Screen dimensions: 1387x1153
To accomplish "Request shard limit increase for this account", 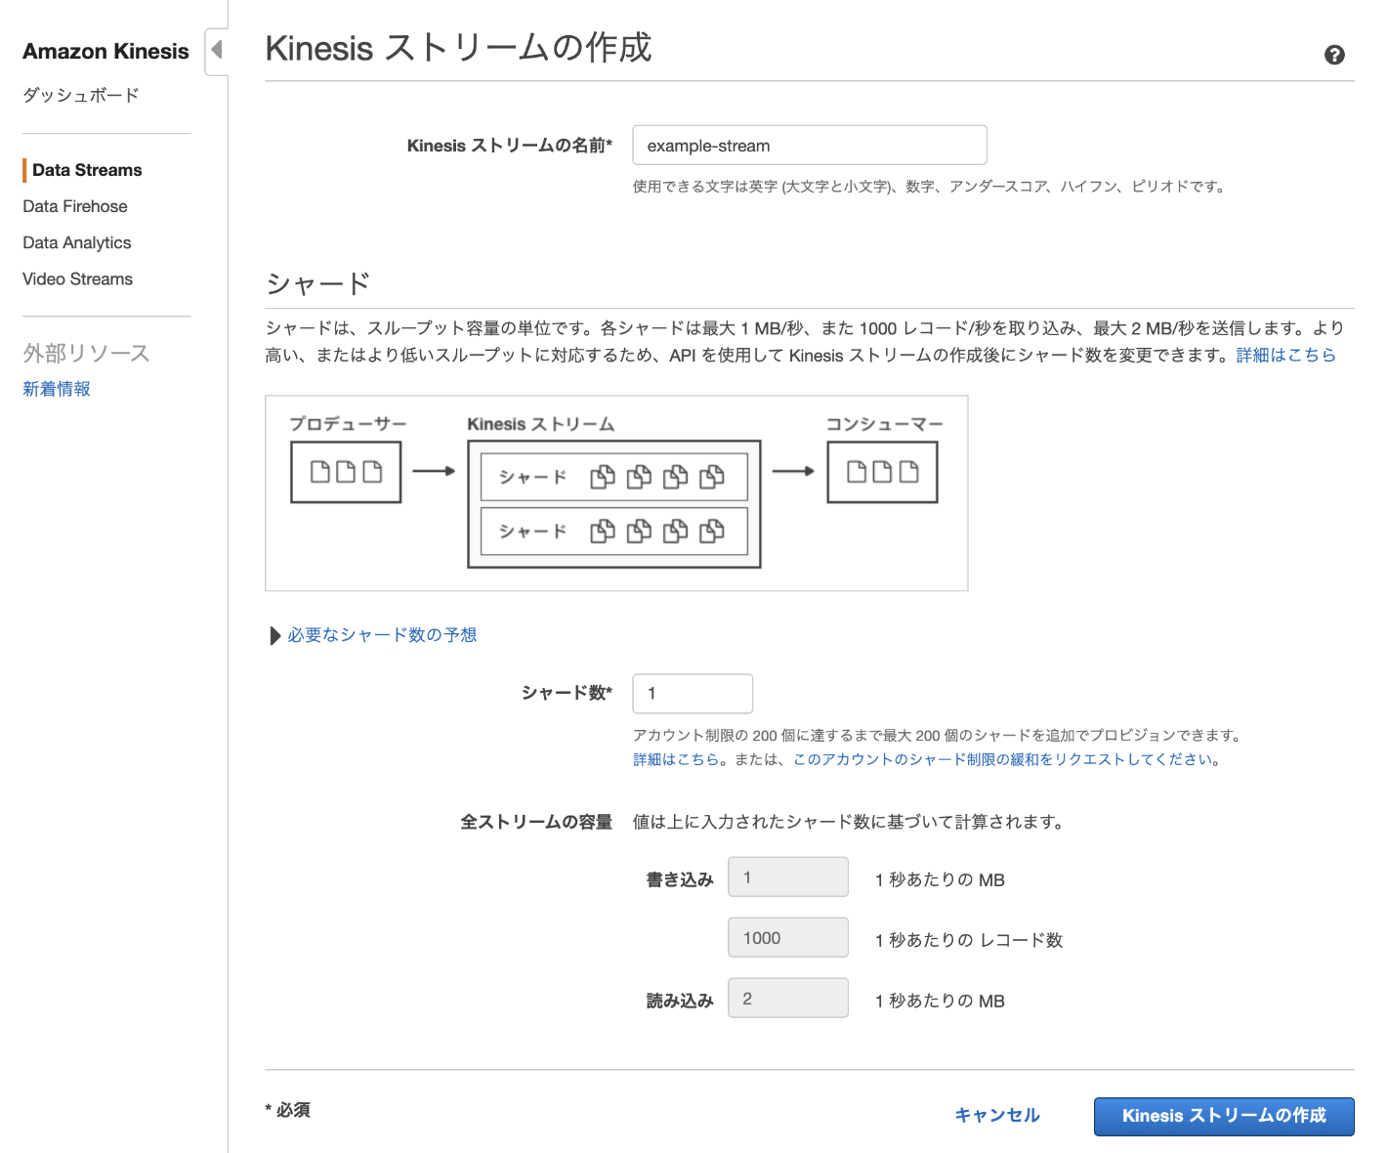I will click(x=1001, y=759).
